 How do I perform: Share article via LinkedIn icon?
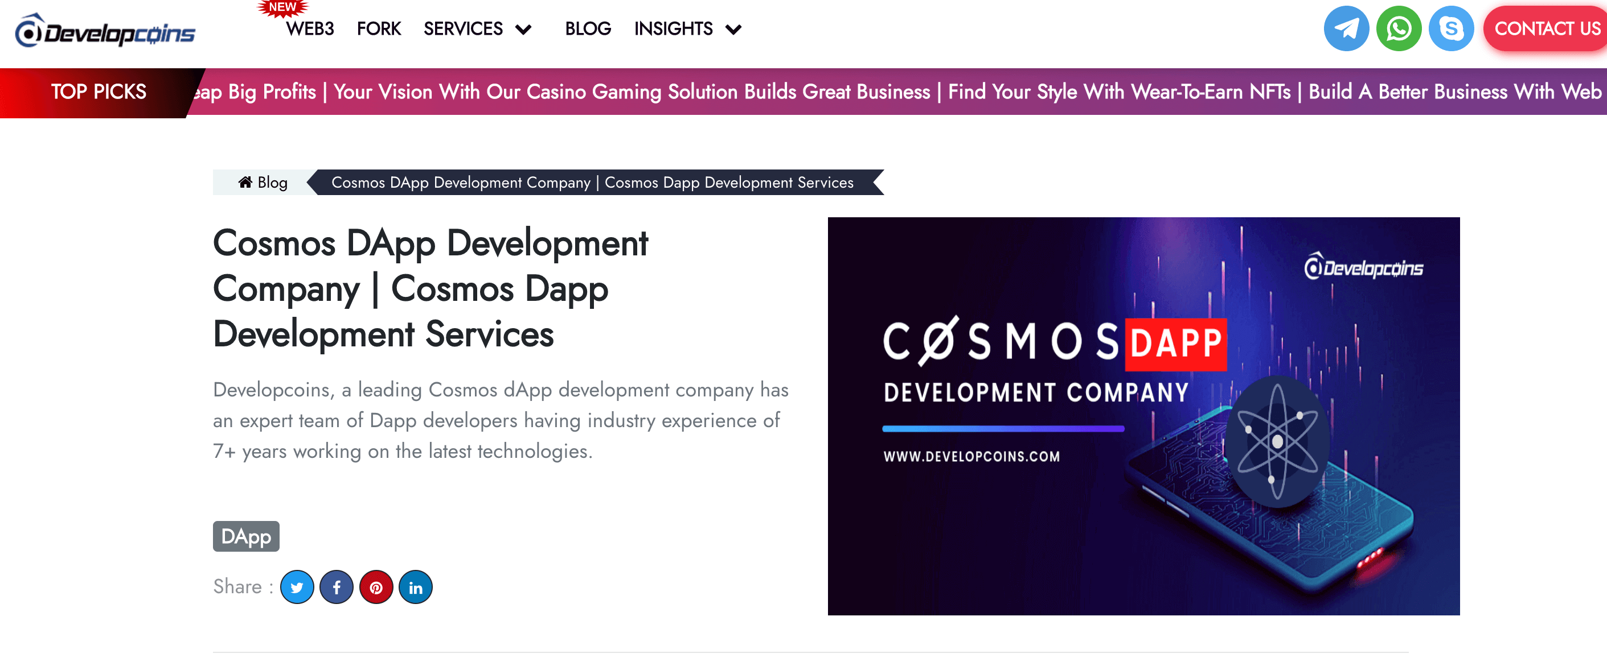coord(419,587)
